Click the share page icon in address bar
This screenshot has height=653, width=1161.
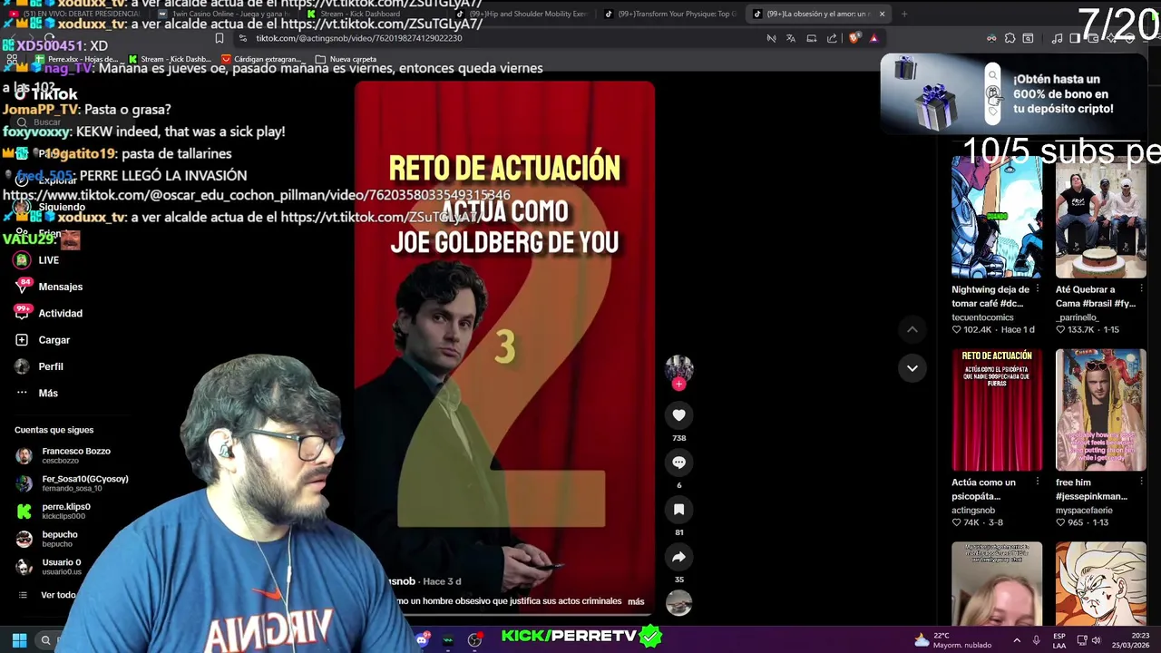[832, 38]
